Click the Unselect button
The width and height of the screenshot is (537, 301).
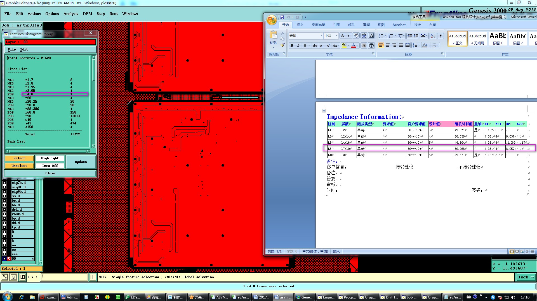[x=19, y=166]
